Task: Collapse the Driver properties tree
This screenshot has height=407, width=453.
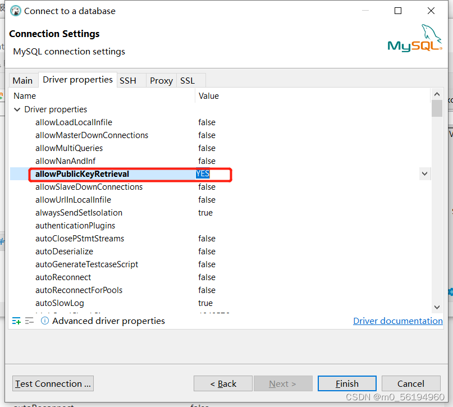Action: [17, 109]
